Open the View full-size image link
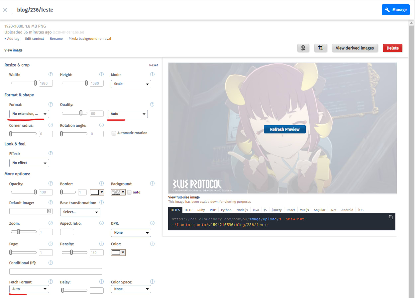 tap(184, 197)
